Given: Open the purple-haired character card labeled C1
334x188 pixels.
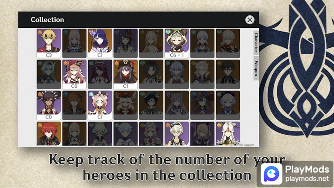Looking at the screenshot, I should pos(100,43).
